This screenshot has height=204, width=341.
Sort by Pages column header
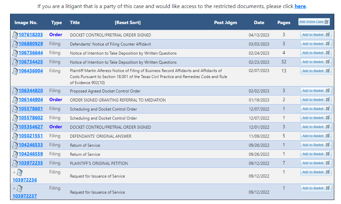[x=284, y=22]
